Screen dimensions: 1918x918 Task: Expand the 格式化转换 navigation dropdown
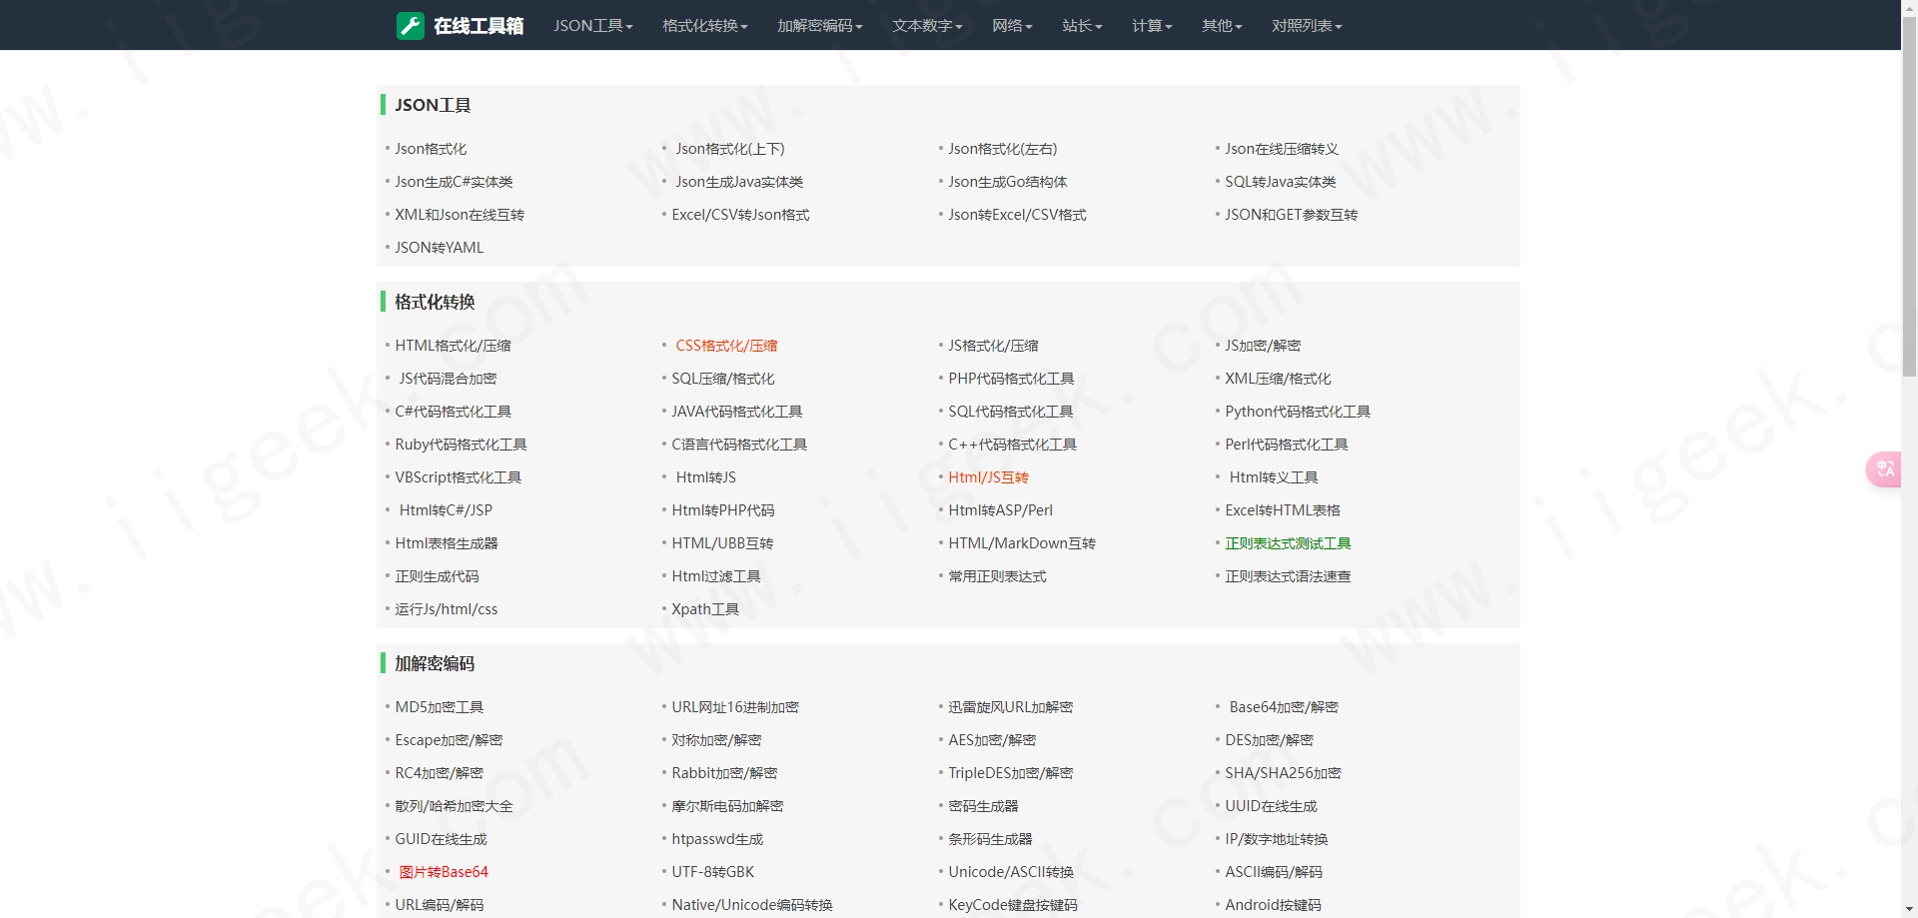705,26
